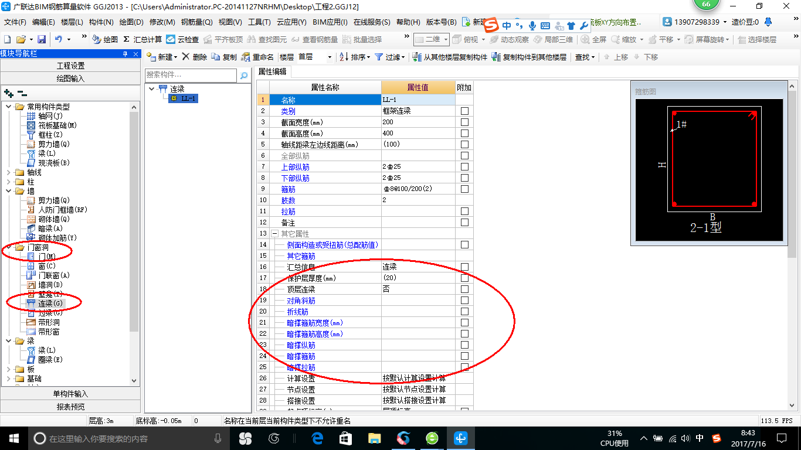
Task: Open the 工程设置 section
Action: (x=70, y=66)
